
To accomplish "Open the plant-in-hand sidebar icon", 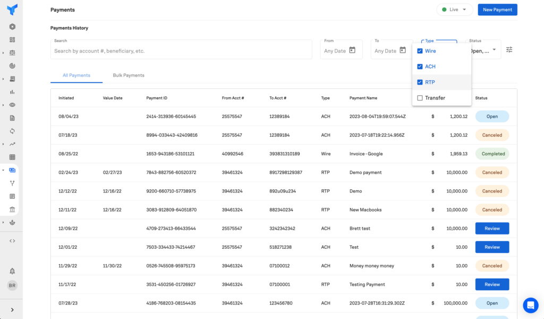I will 12,222.
